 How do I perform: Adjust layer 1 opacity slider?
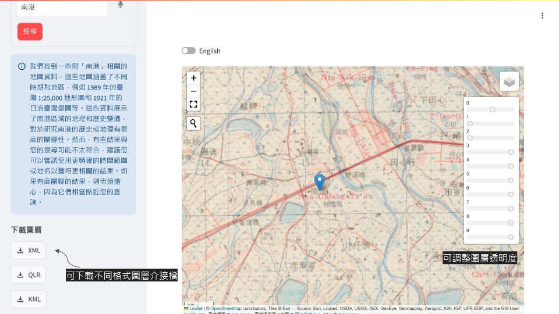pyautogui.click(x=470, y=123)
